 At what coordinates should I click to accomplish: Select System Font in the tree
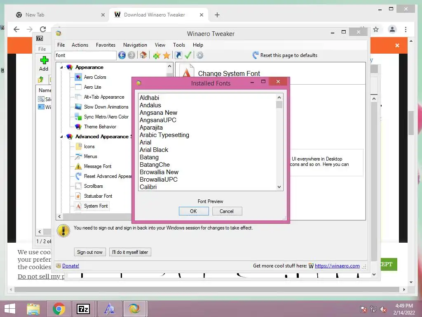coord(96,206)
